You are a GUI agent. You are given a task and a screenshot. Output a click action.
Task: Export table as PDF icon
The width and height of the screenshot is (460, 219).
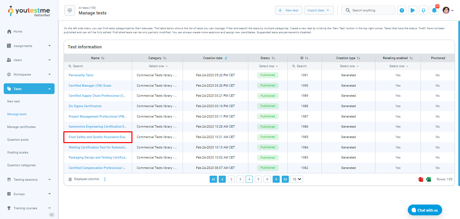[x=421, y=179]
